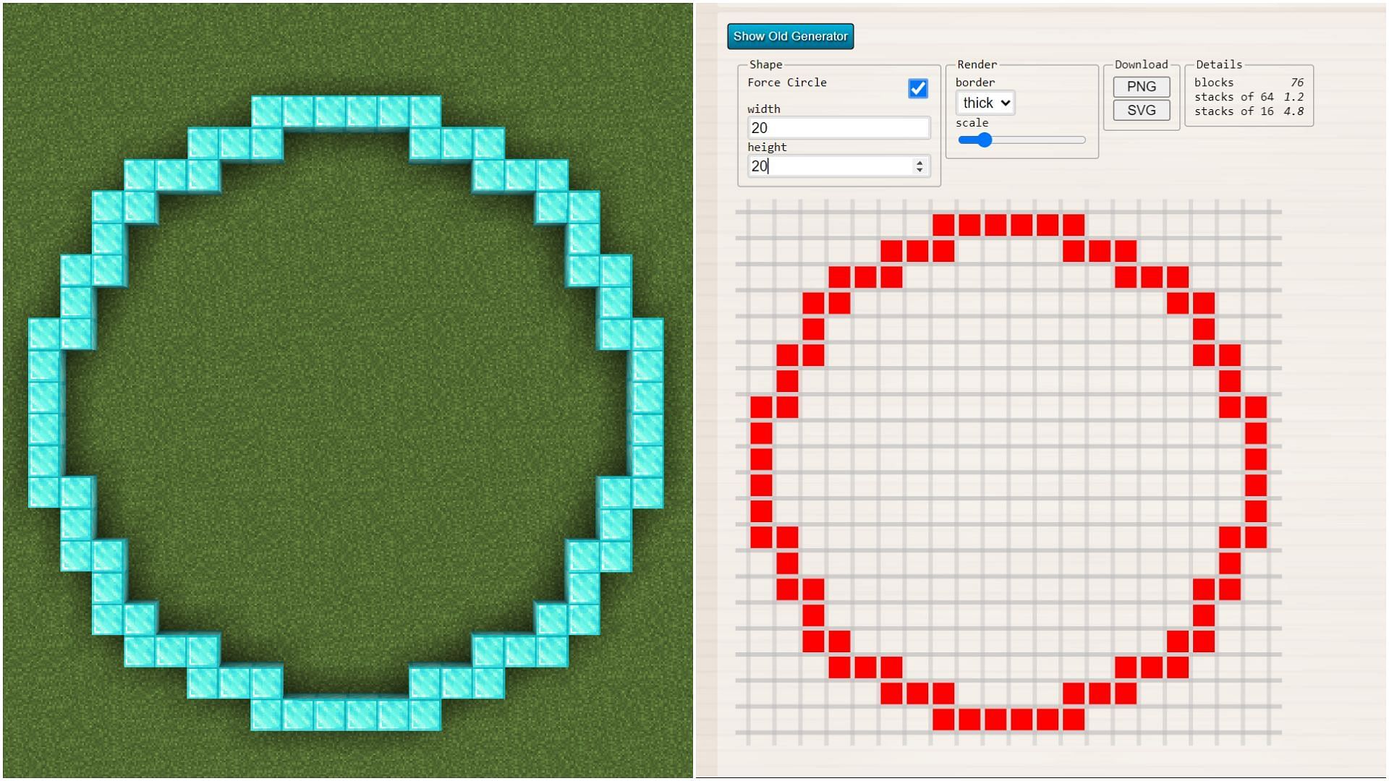
Task: Select the Shape menu section
Action: tap(763, 64)
